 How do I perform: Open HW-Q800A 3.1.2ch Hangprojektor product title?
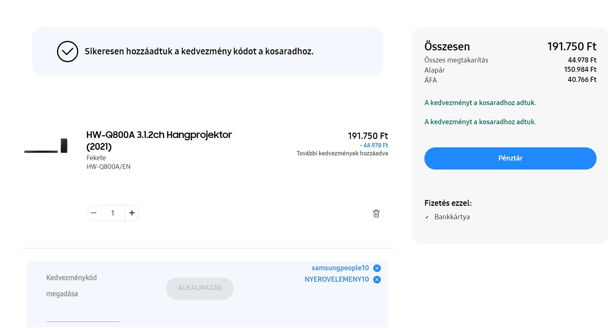pyautogui.click(x=159, y=141)
